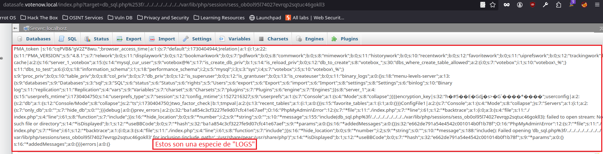603x154 pixels.
Task: Click the URL address bar
Action: coord(237,5)
